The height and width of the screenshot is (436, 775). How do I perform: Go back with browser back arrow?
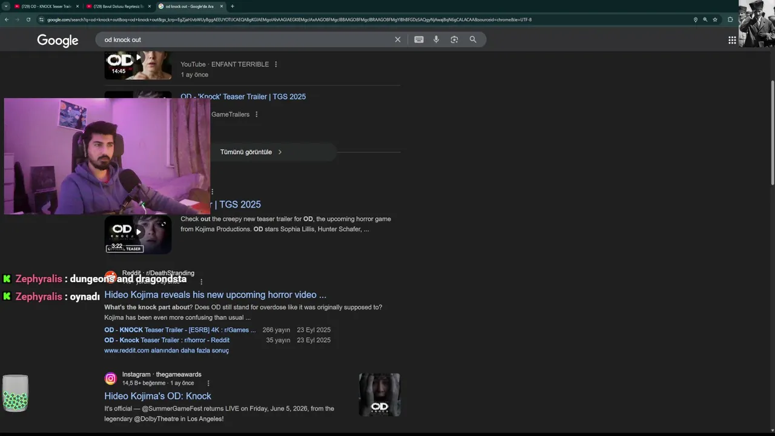(7, 19)
